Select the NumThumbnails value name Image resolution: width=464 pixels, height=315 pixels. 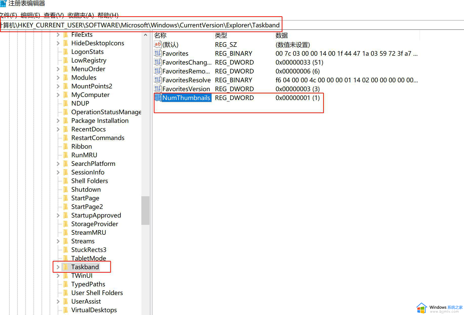click(186, 98)
